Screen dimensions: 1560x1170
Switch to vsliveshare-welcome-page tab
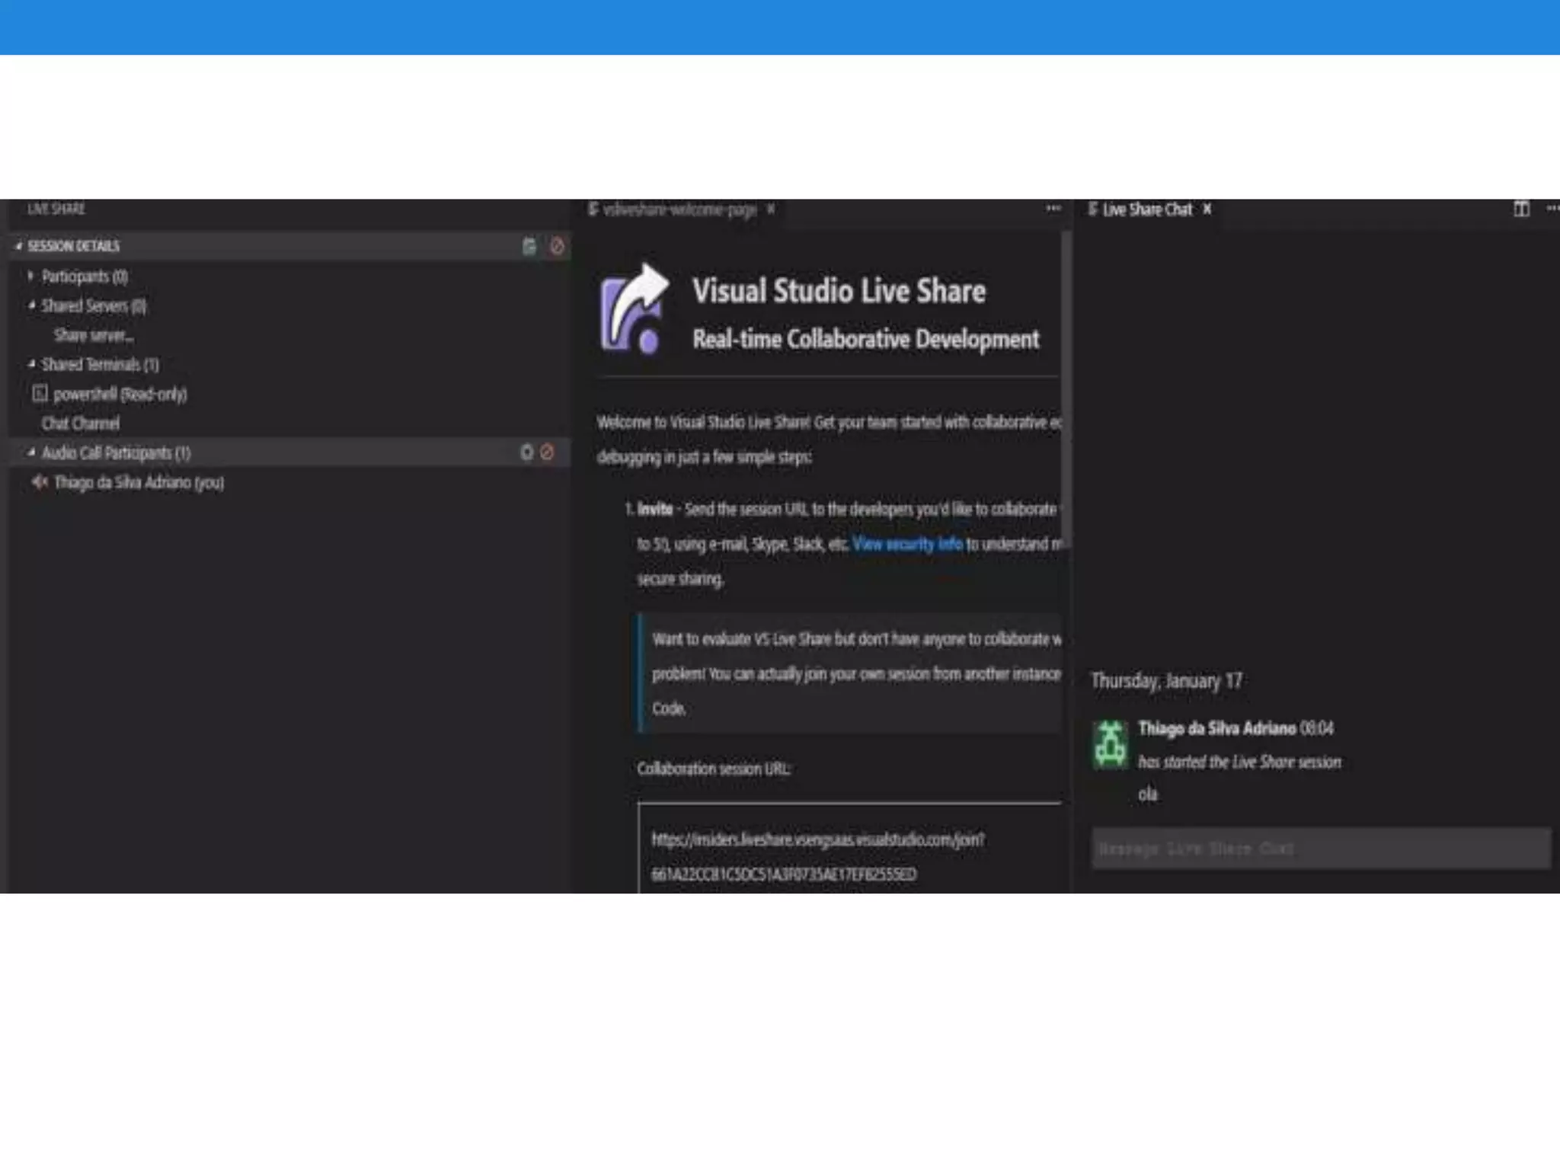click(678, 209)
